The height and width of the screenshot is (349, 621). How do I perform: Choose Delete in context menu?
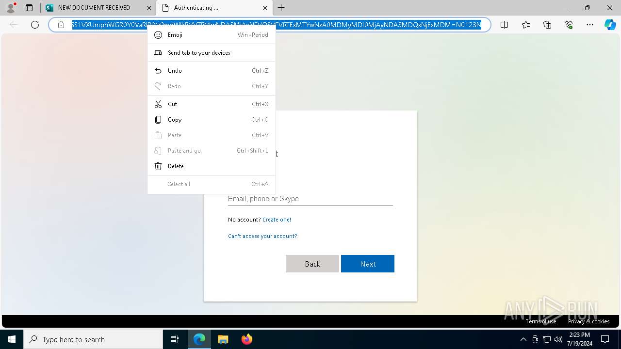tap(212, 166)
